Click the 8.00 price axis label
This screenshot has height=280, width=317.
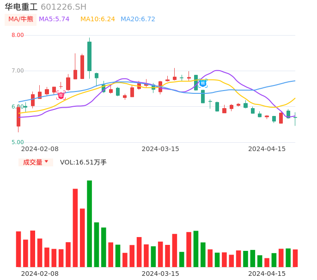coord(18,35)
